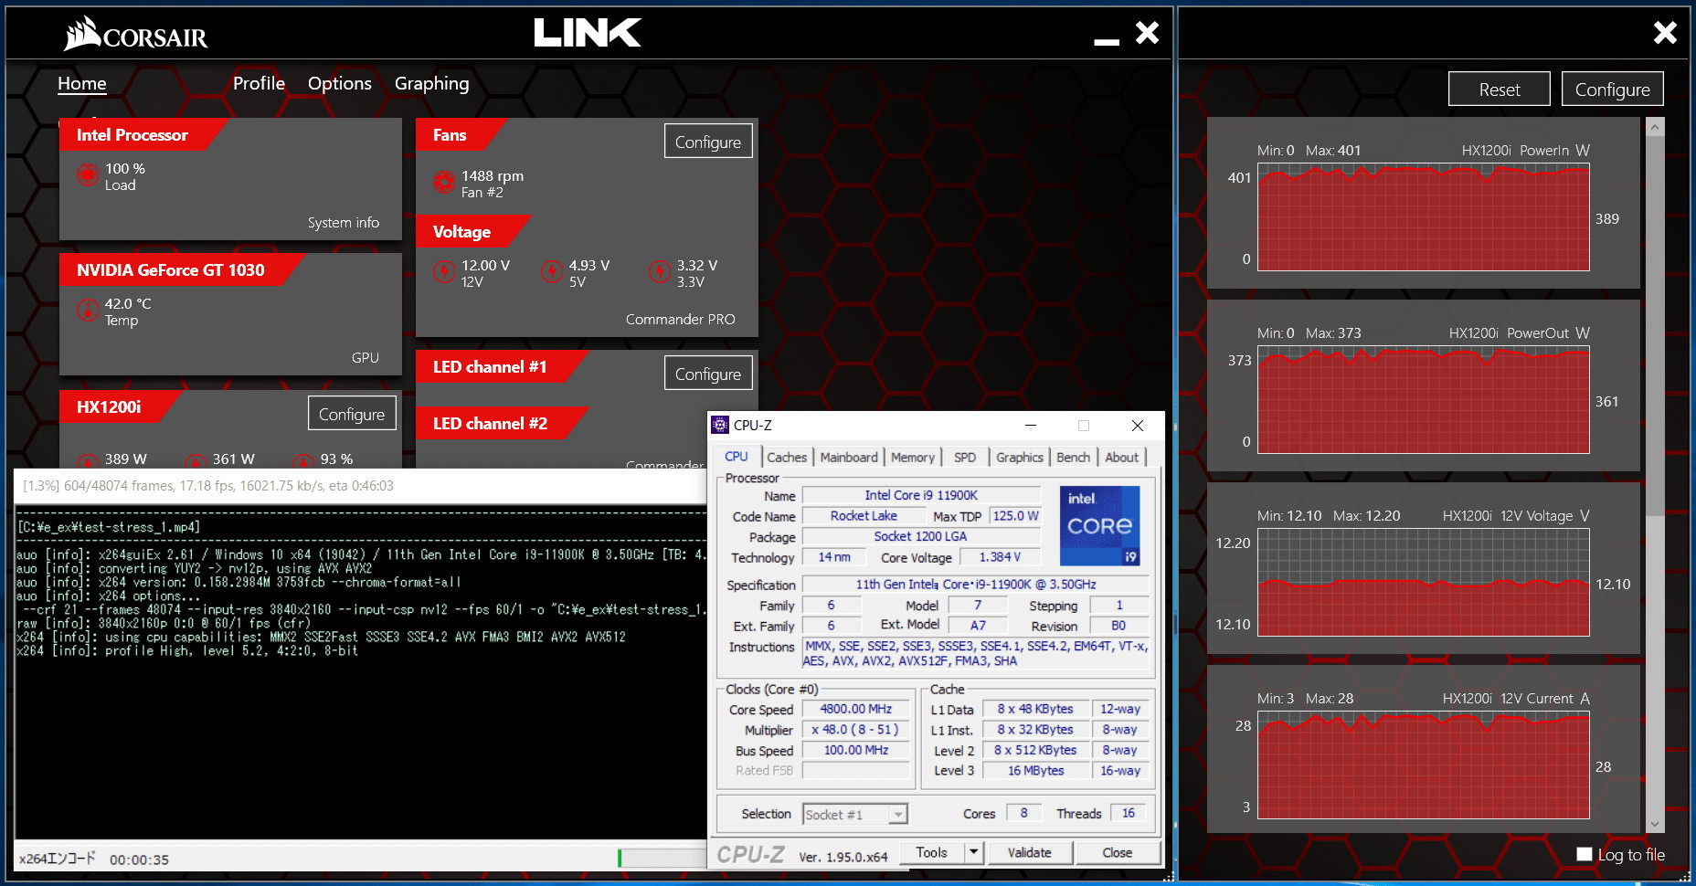Switch to the Memory tab
Viewport: 1696px width, 886px height.
tap(913, 457)
